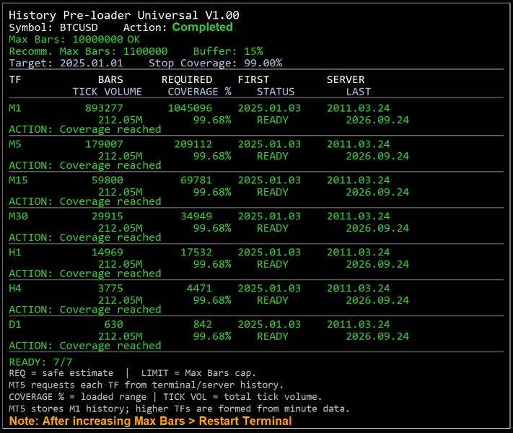513x433 pixels.
Task: Click the 'REQ = safe estimate' legend
Action: (x=61, y=373)
